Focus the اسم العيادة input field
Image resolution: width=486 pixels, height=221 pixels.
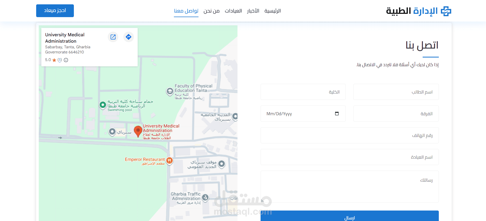point(350,157)
